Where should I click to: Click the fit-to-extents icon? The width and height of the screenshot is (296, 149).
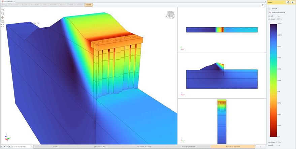click(3, 25)
